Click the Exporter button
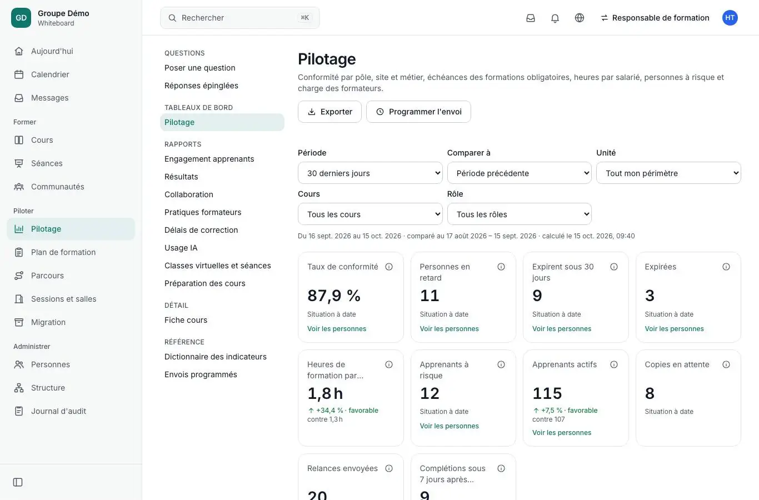This screenshot has height=500, width=759. point(330,112)
